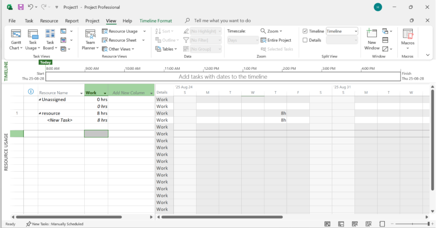Open the Customize Quick Access Toolbar arrow
Screen dimensions: 436x228
click(57, 7)
